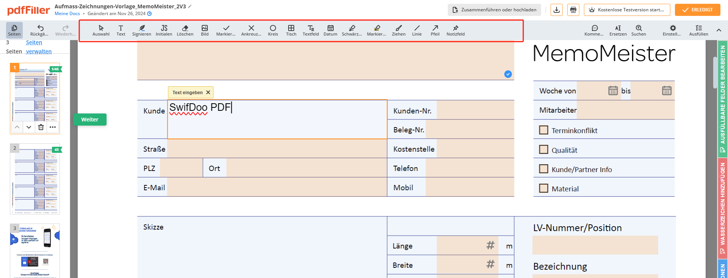The image size is (728, 278).
Task: Open more options on page 1 thumbnail
Action: point(53,127)
